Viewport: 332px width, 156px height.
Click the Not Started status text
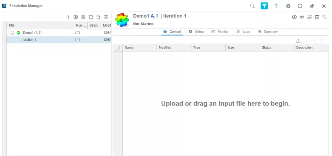(143, 24)
